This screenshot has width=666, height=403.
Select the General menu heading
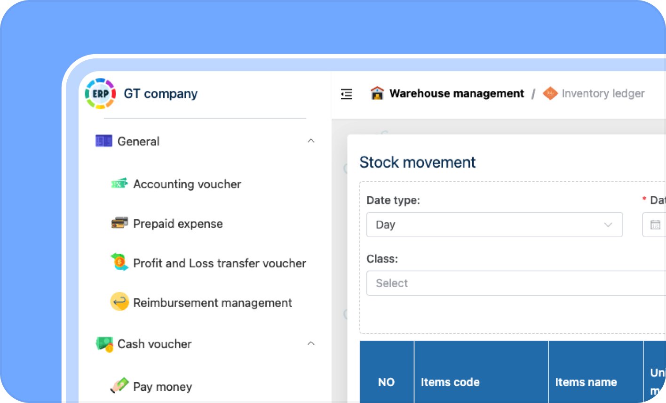(138, 141)
